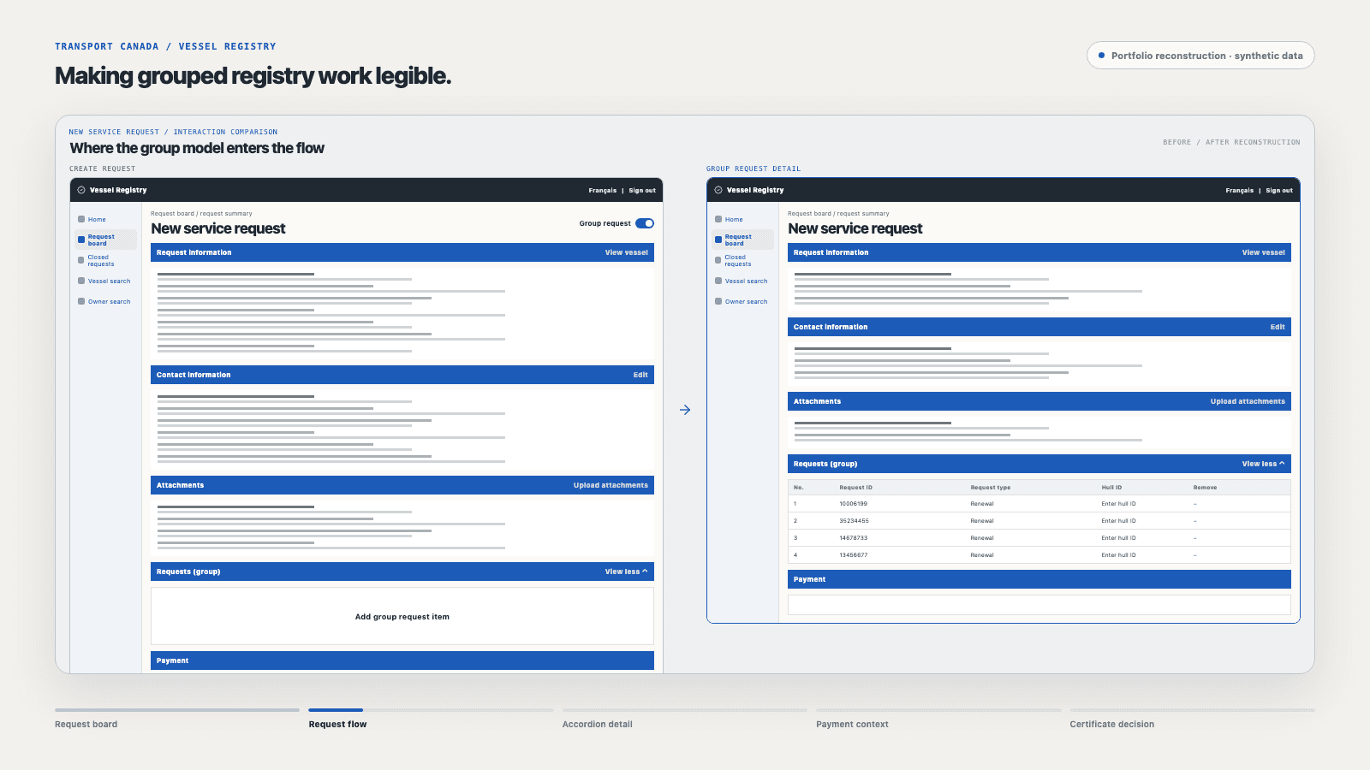Click Closed requests icon in right panel sidebar
Viewport: 1370px width, 770px height.
point(718,260)
